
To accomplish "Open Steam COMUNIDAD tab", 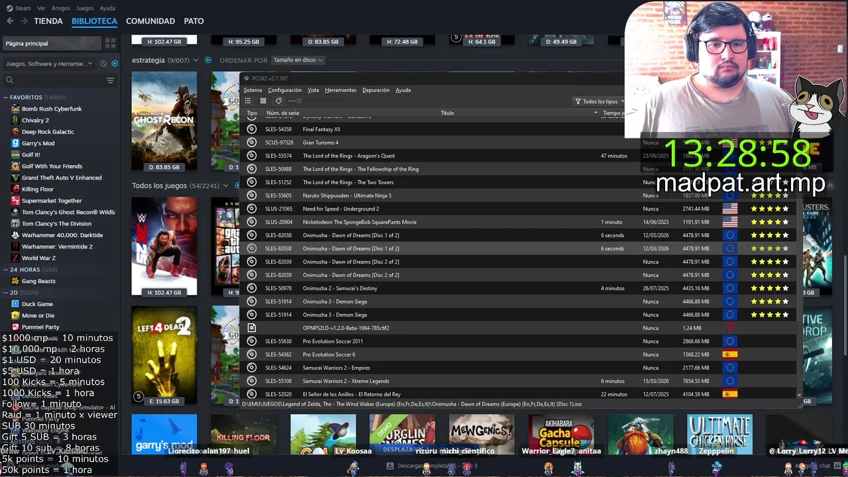I will [x=150, y=21].
